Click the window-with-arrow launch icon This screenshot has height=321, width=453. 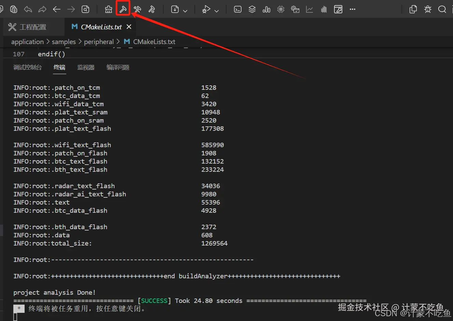tap(338, 9)
